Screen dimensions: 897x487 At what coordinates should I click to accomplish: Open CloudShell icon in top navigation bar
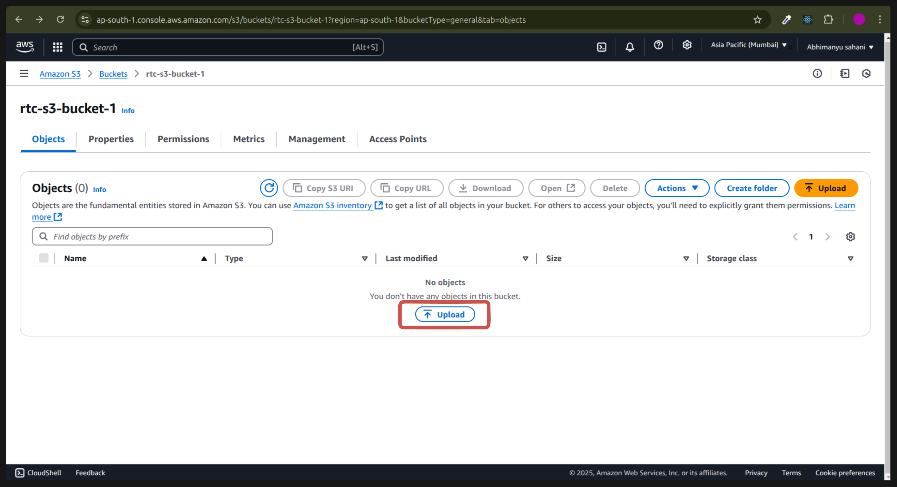click(x=601, y=47)
